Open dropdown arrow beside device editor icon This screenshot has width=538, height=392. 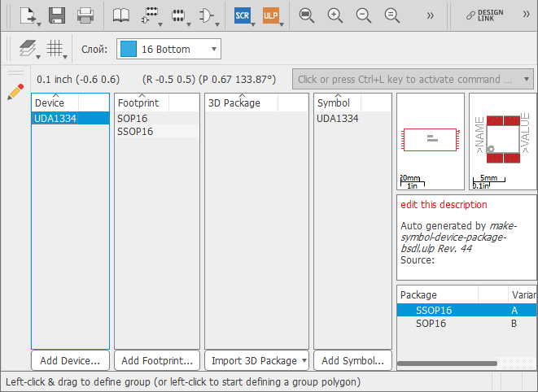[160, 24]
